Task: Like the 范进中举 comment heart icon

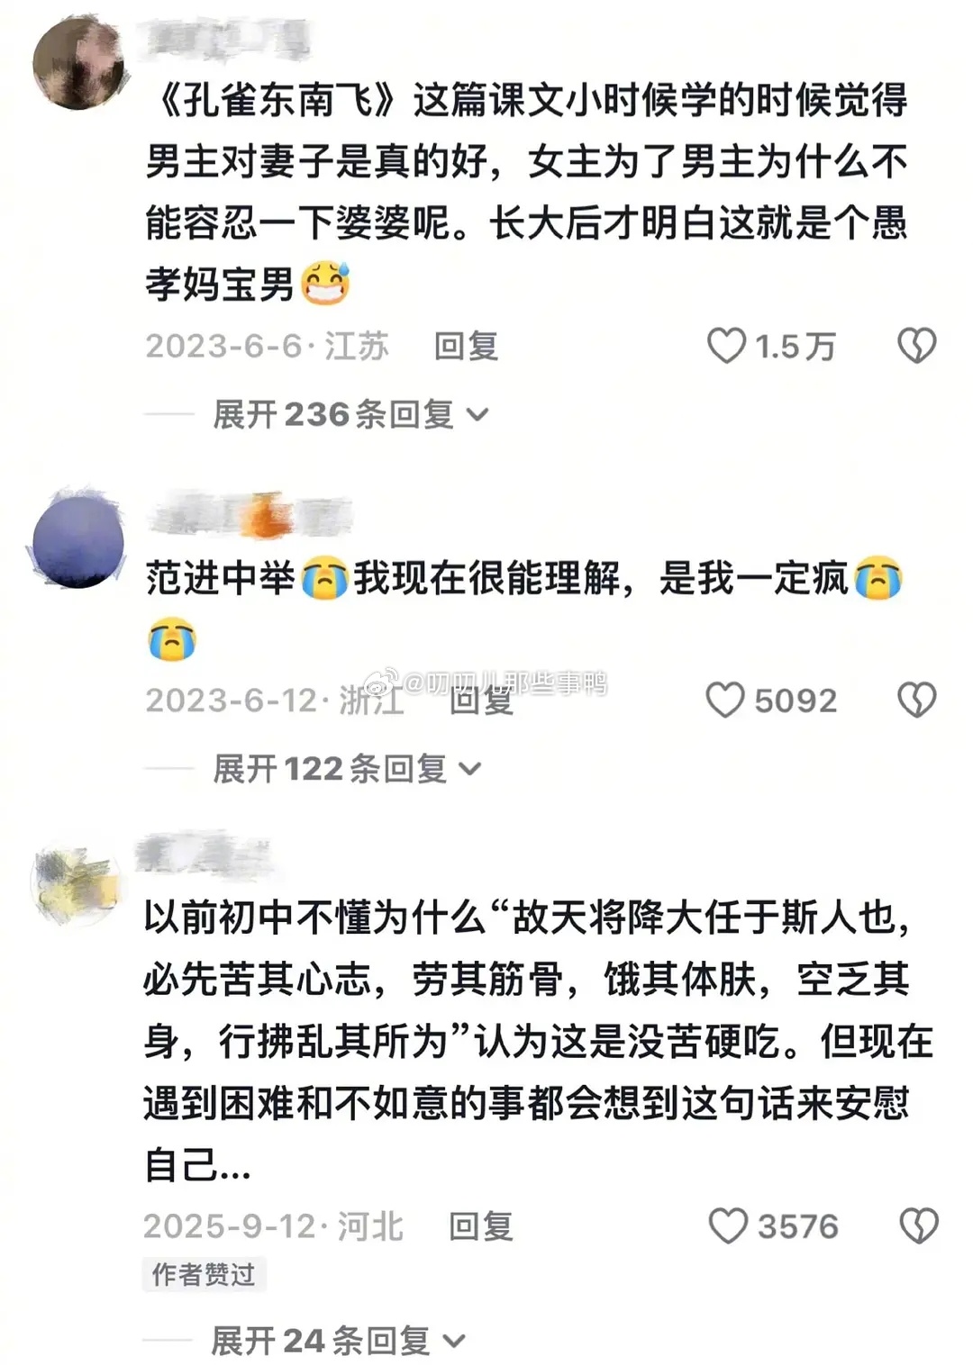Action: click(x=725, y=700)
